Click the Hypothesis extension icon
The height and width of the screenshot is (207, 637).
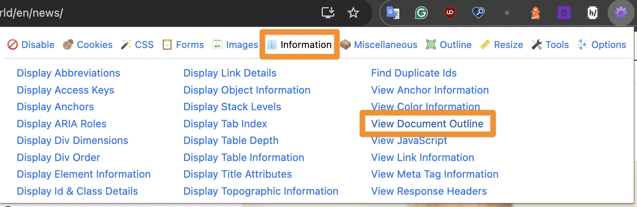(592, 13)
